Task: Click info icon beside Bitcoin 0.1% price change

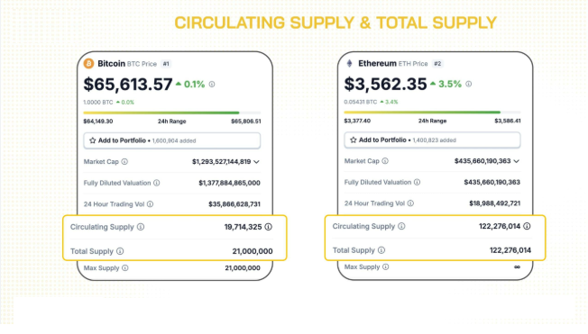Action: point(212,85)
